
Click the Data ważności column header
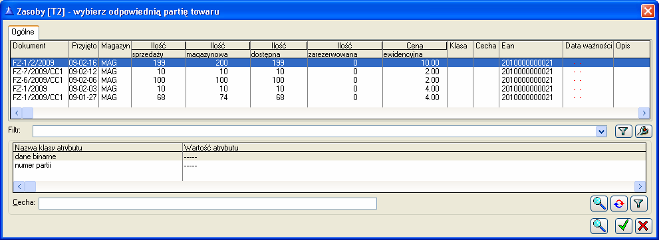tap(589, 50)
